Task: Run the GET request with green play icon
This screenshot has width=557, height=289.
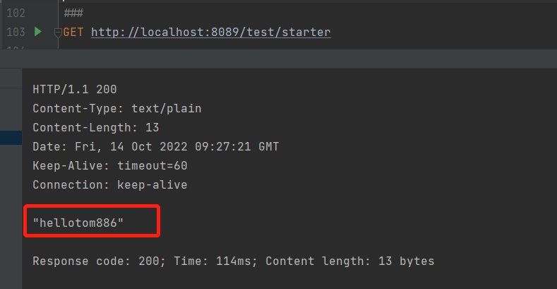Action: tap(38, 32)
